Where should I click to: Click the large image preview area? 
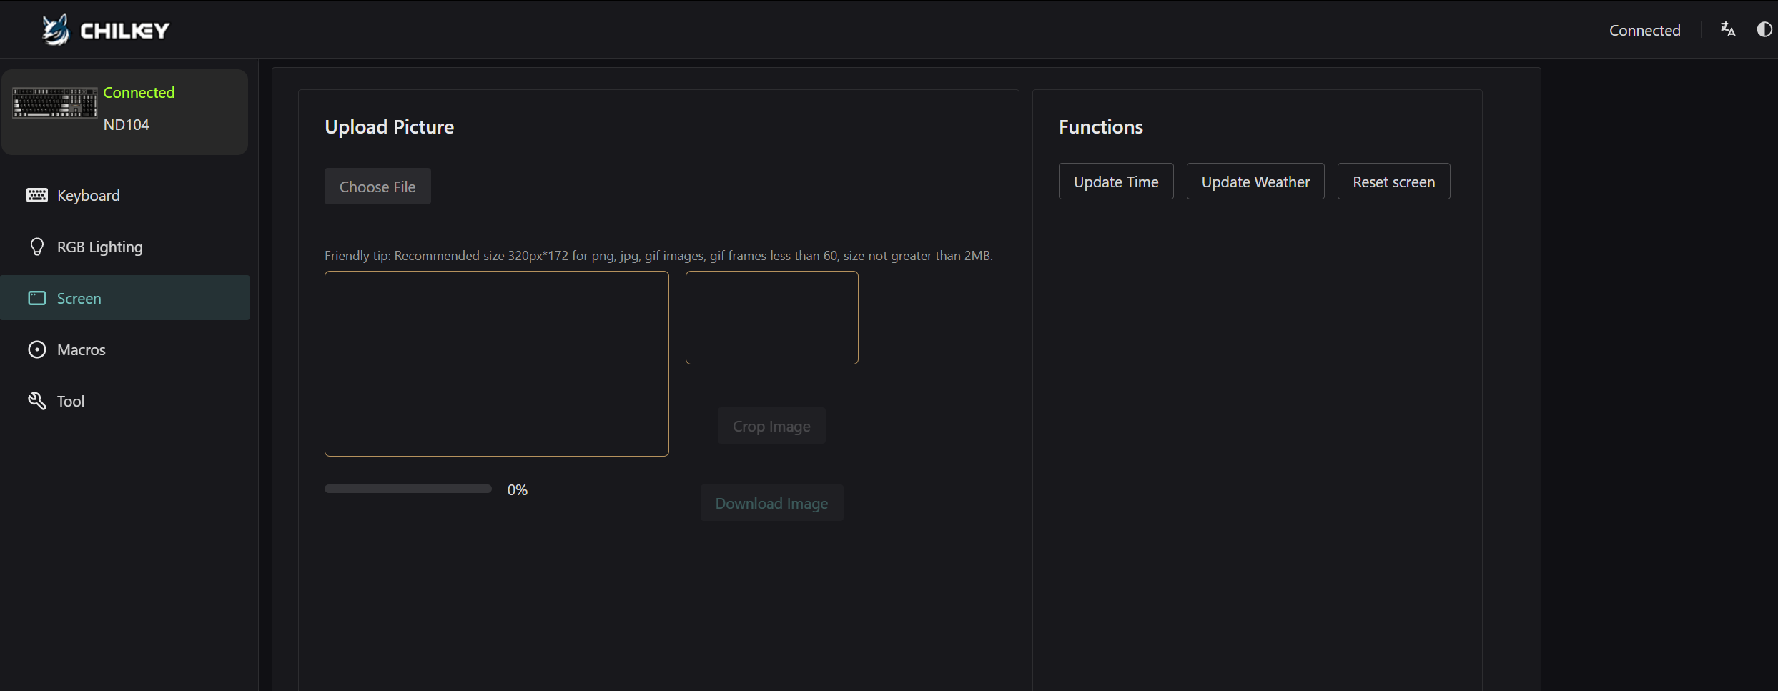(497, 364)
